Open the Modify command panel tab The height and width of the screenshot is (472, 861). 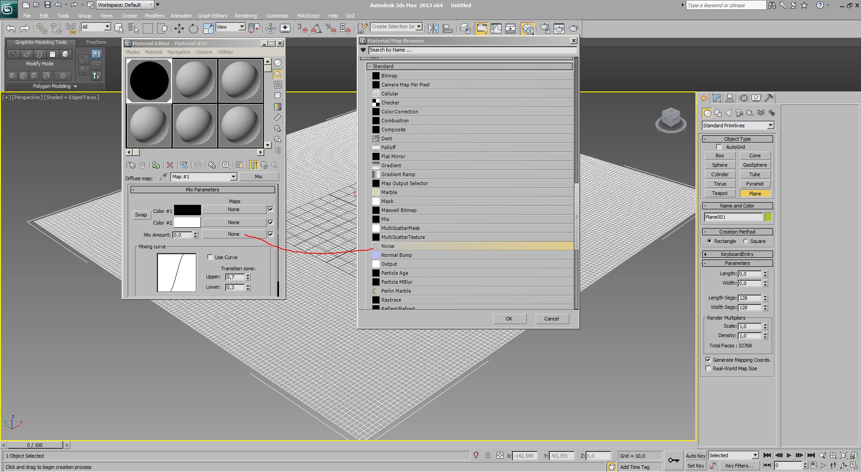pos(717,98)
